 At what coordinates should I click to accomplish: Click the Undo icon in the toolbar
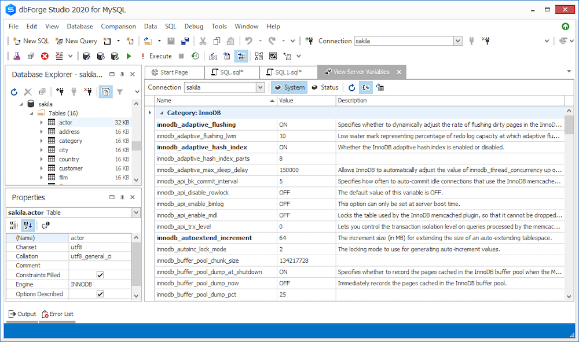[x=248, y=41]
